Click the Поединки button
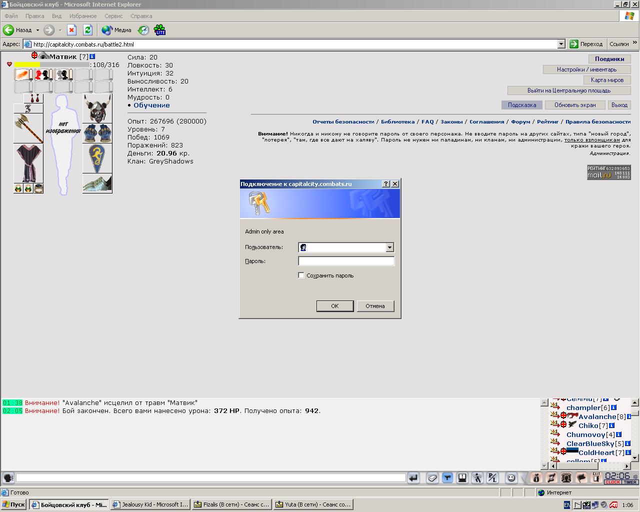This screenshot has width=640, height=512. pos(609,59)
